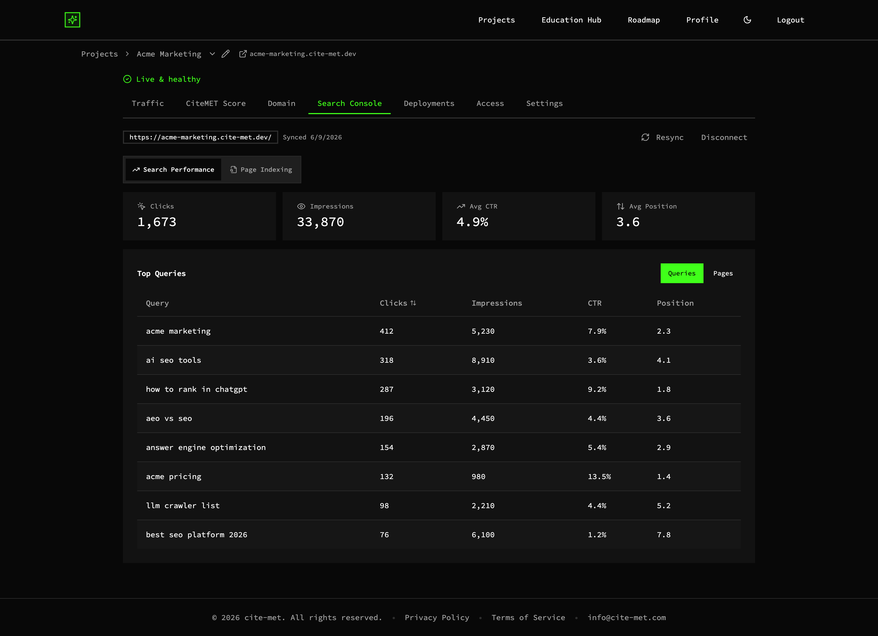Open the Roadmap nav link

pyautogui.click(x=643, y=20)
